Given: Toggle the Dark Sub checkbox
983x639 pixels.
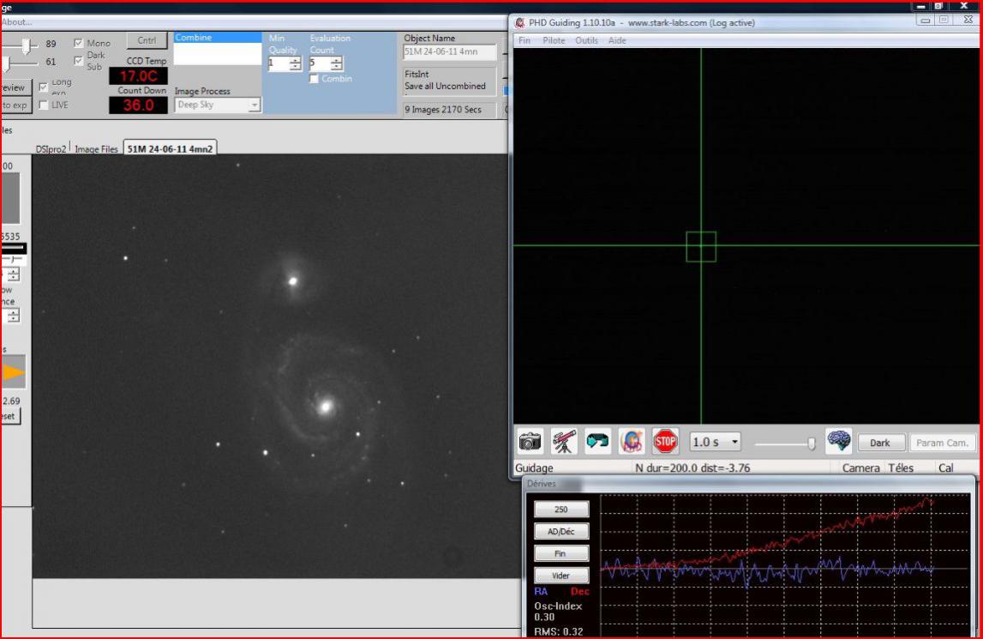Looking at the screenshot, I should pyautogui.click(x=79, y=59).
